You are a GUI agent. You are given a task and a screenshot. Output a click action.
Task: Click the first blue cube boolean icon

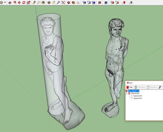(x=84, y=3)
